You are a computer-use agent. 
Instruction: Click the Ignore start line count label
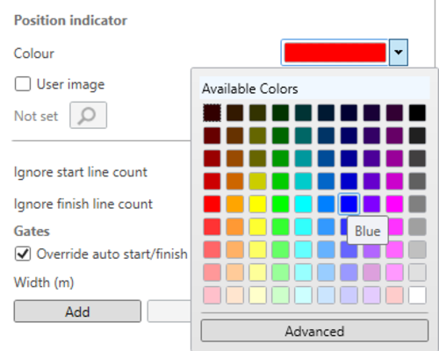tap(81, 172)
